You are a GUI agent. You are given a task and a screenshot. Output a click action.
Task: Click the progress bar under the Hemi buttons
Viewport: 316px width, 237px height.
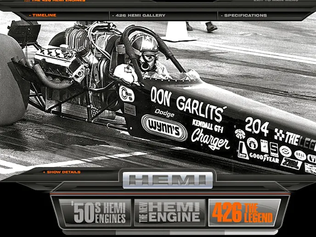170,232
